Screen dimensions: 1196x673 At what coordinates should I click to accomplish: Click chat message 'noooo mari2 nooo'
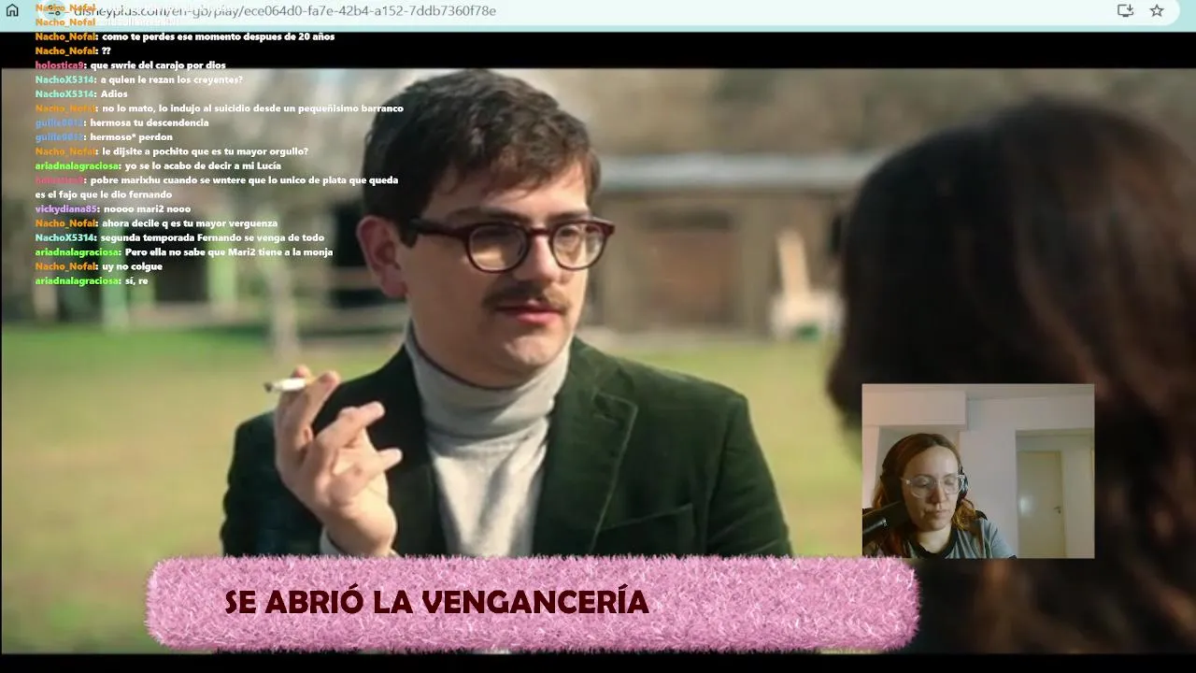(x=147, y=209)
